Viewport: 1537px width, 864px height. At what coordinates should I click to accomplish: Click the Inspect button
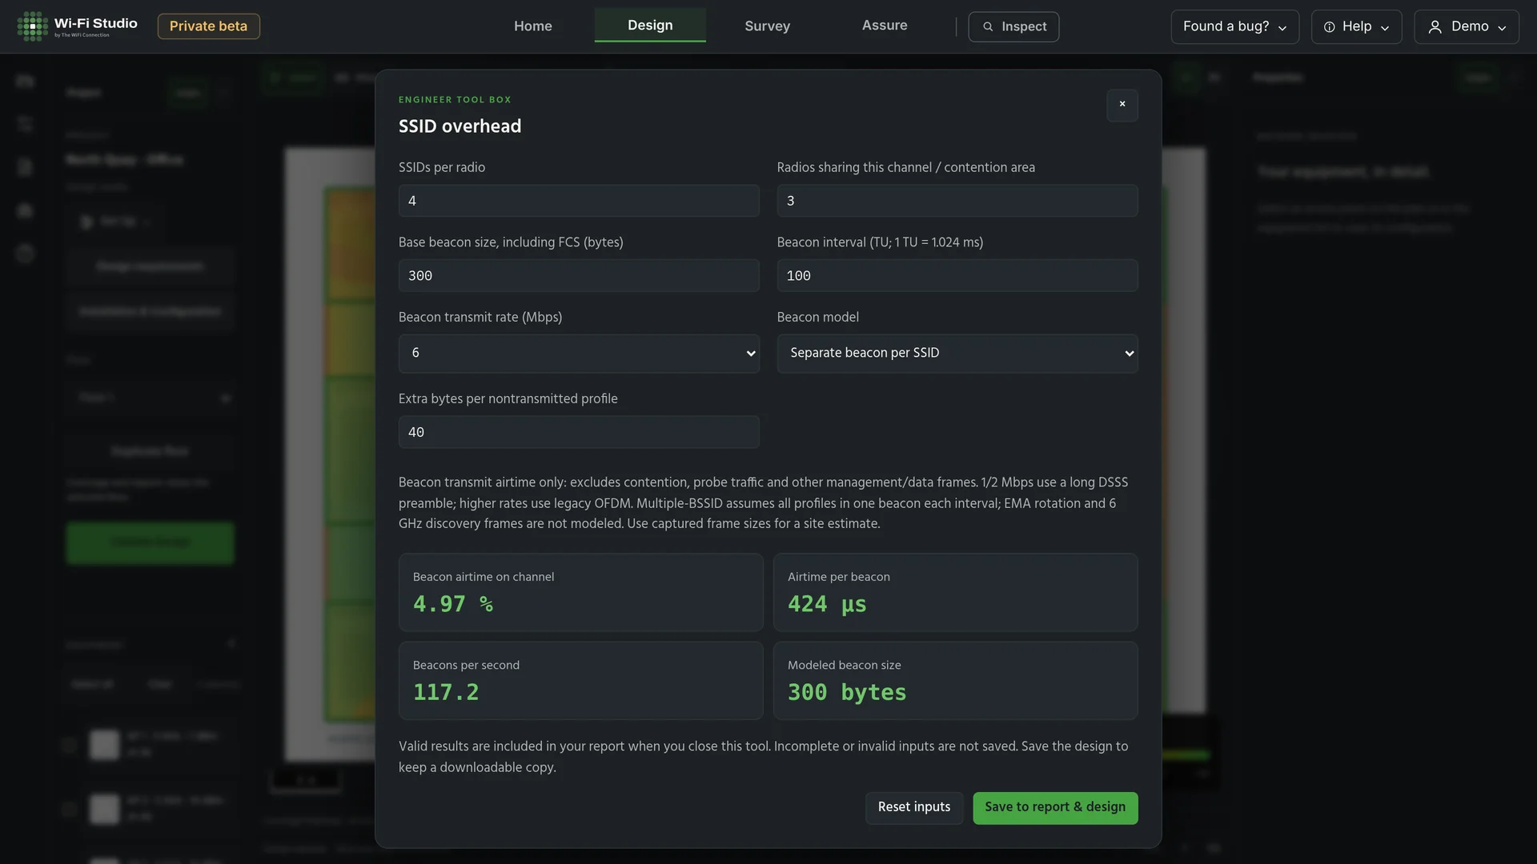pyautogui.click(x=1013, y=26)
